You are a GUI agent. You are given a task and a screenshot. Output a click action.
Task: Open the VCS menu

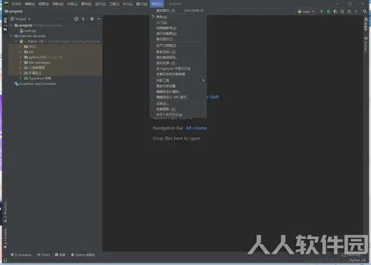[x=128, y=4]
